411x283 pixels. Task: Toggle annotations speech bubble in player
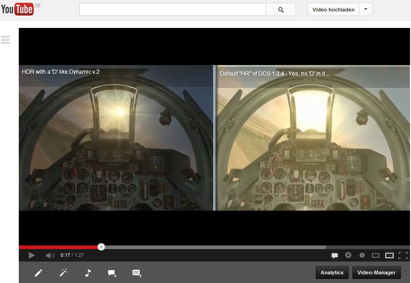[x=334, y=255]
